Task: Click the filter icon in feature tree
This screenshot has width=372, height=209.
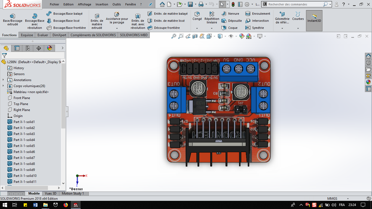Action: [x=4, y=56]
